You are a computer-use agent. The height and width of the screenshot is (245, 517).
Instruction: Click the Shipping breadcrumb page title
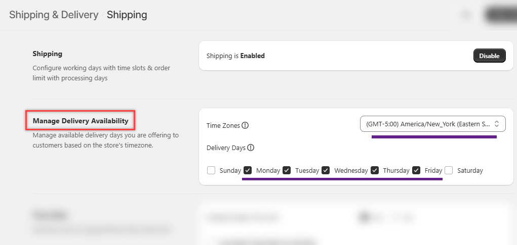[x=127, y=15]
